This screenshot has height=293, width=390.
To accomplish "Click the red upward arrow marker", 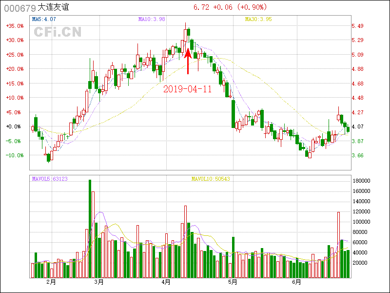I will tap(188, 61).
